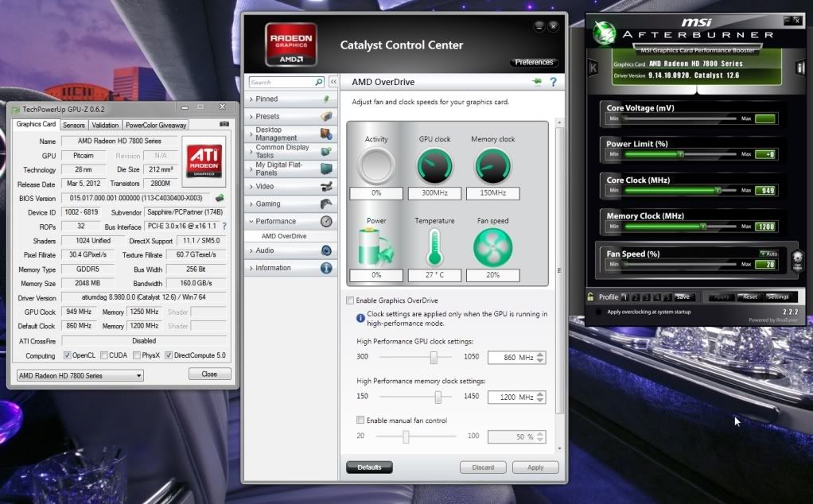Click the Power Limit slider in Afterburner
Viewport: 813px width, 504px height.
pos(679,154)
